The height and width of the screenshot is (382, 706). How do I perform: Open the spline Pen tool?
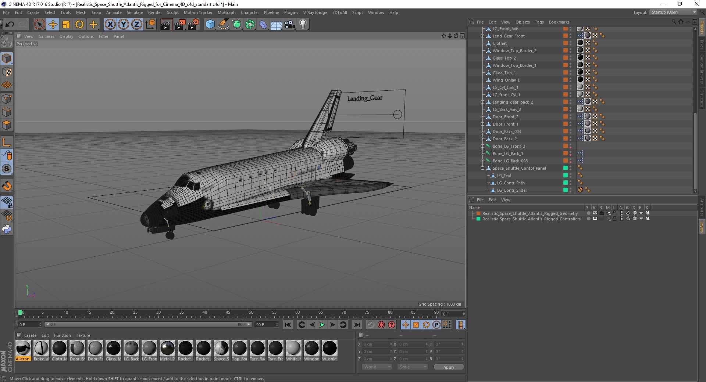(x=223, y=25)
